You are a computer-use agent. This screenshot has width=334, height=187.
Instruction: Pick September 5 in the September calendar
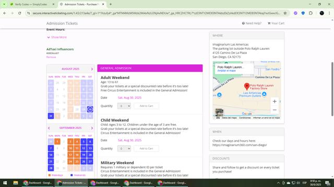tap(83, 141)
